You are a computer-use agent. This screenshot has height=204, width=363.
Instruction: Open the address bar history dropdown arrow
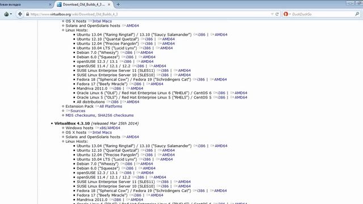point(272,14)
